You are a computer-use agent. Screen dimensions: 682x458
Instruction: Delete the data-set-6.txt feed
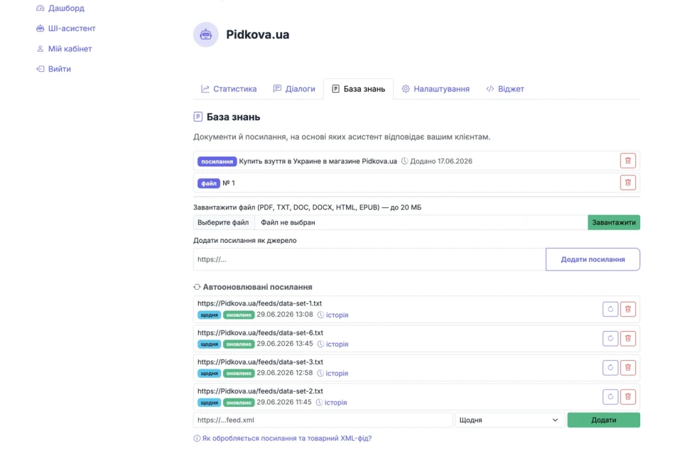click(627, 338)
